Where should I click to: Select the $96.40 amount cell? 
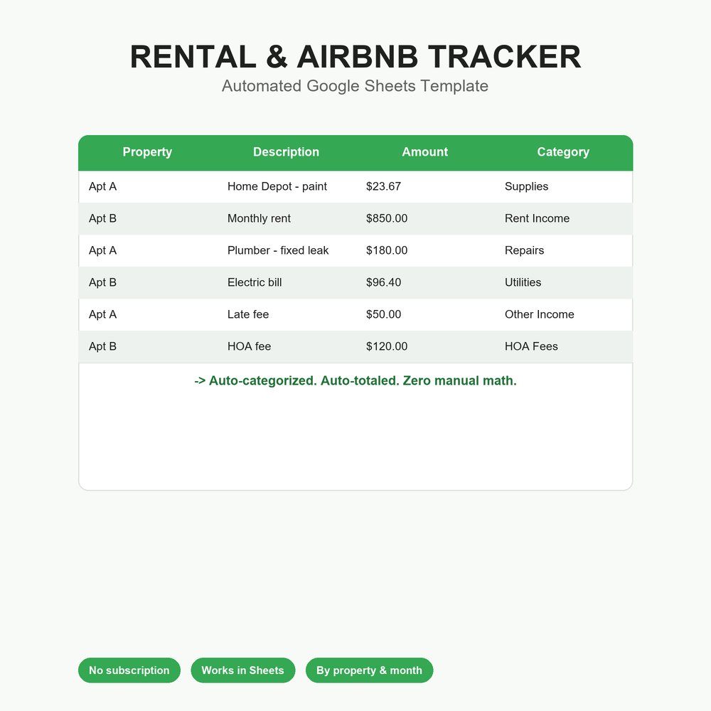384,282
